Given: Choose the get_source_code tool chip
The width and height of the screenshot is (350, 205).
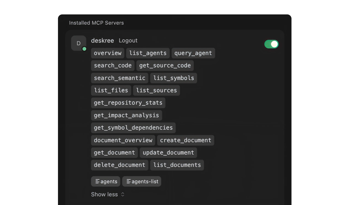Looking at the screenshot, I should point(165,66).
